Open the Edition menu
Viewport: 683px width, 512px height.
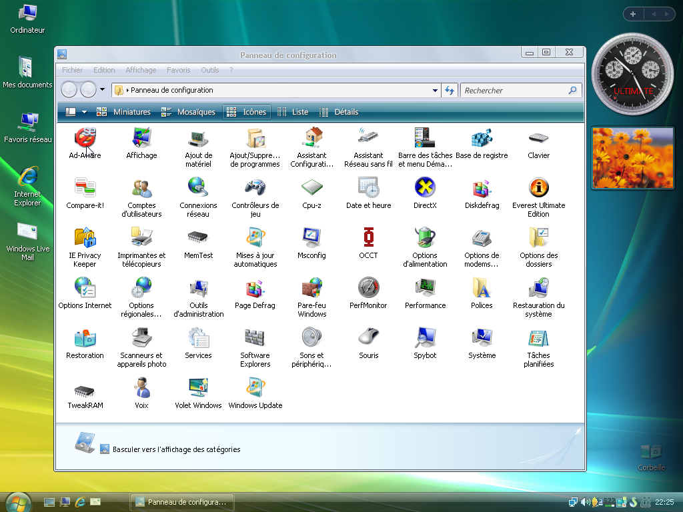[104, 70]
